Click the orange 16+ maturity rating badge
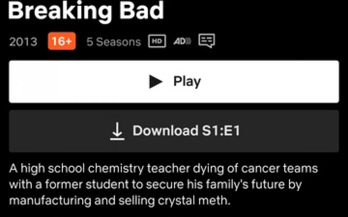The width and height of the screenshot is (348, 217). click(x=62, y=42)
